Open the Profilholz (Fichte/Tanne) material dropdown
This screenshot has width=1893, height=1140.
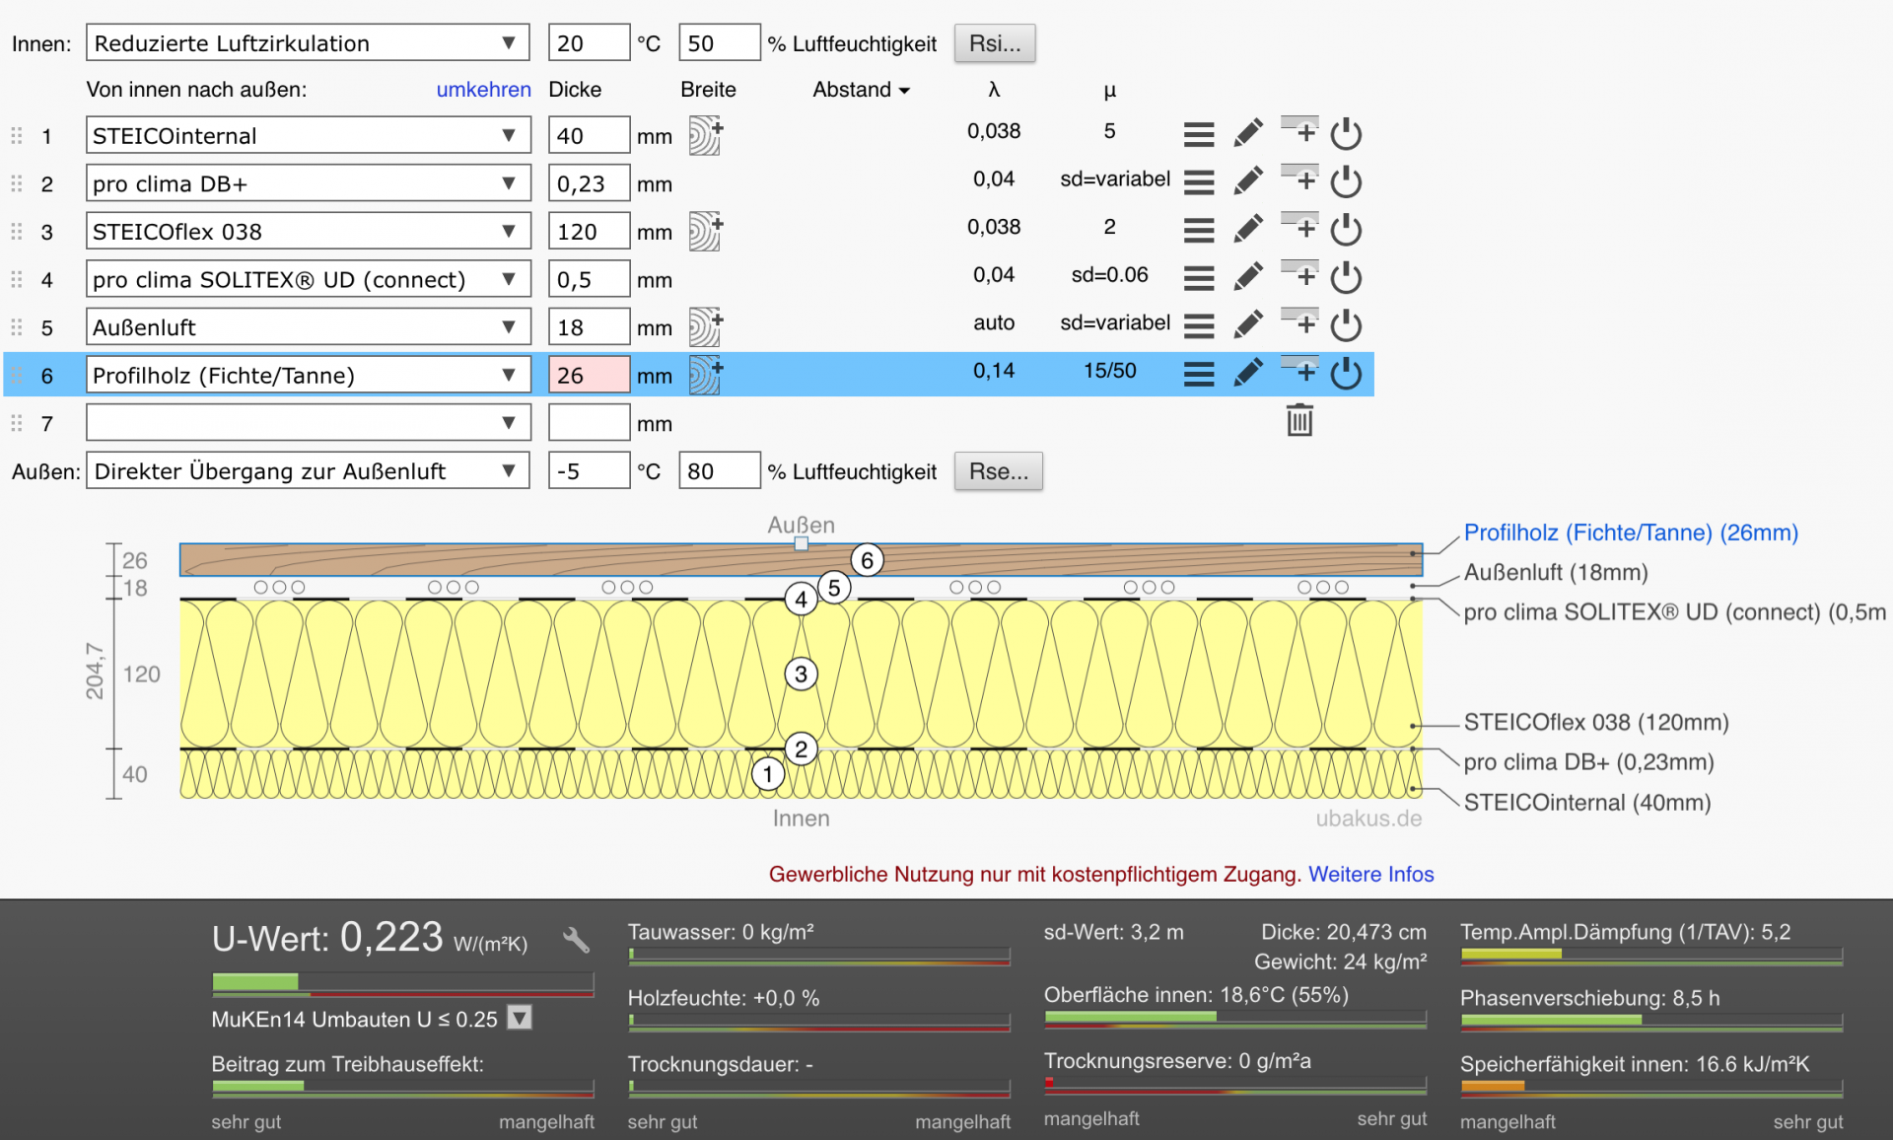click(308, 375)
